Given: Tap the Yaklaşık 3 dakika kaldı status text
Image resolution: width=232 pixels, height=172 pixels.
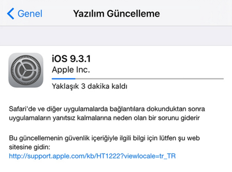Looking at the screenshot, I should tap(89, 86).
